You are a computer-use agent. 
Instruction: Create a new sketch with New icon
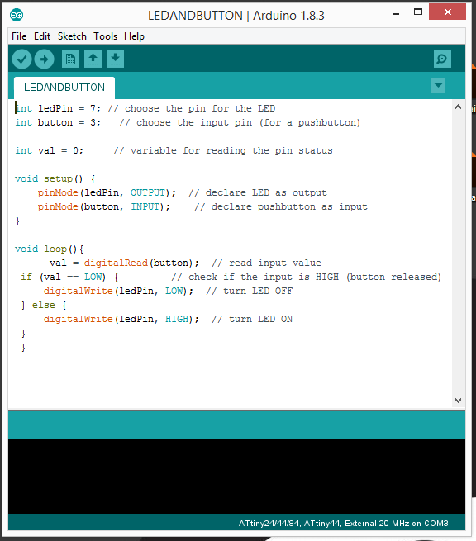click(70, 59)
